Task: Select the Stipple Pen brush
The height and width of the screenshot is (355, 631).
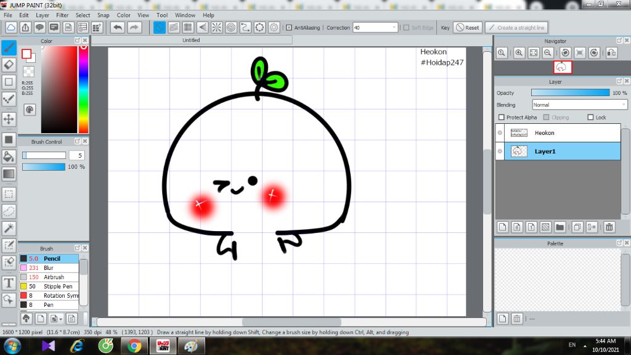Action: [x=49, y=286]
